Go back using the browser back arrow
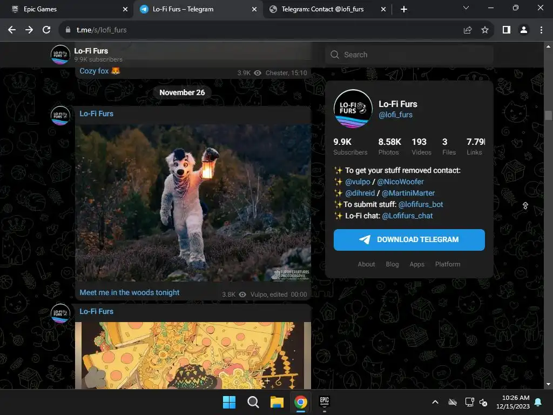 (x=12, y=30)
